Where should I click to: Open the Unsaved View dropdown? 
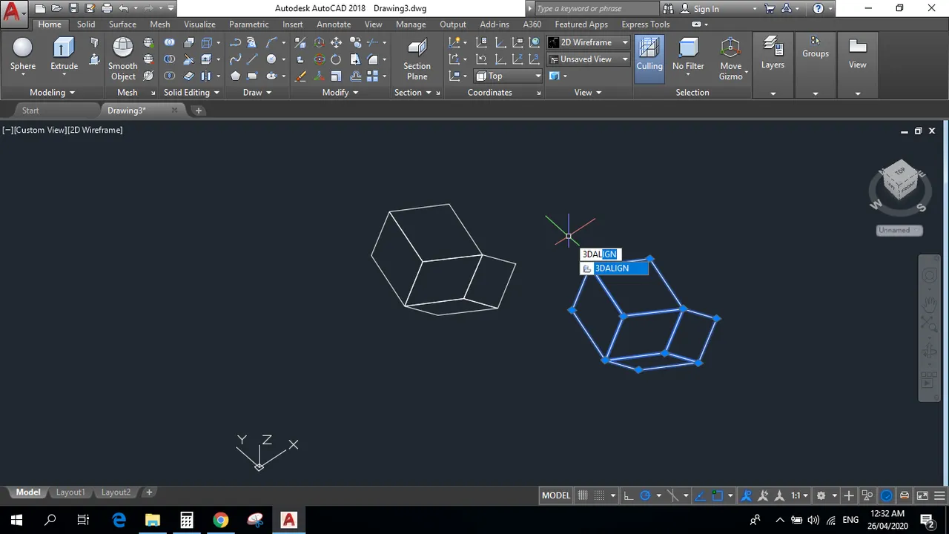(589, 59)
